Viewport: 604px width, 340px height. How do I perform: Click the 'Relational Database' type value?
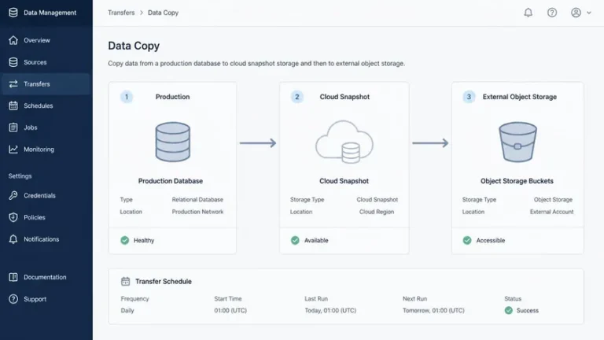tap(197, 200)
